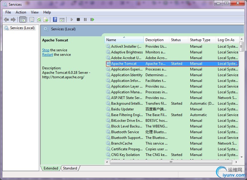Click the vertical scrollbar up arrow
This screenshot has height=180, width=247.
coord(242,39)
